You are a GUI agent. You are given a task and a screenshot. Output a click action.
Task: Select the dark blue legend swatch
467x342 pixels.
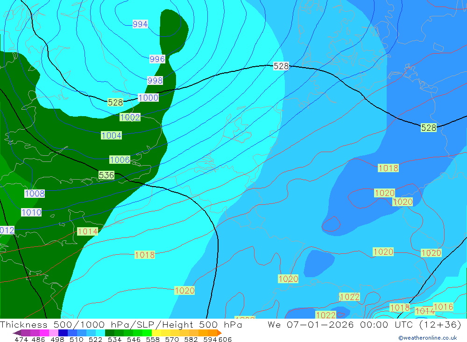click(63, 333)
